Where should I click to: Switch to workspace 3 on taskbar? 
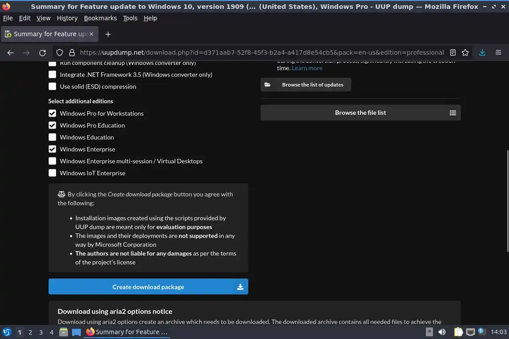pos(41,332)
